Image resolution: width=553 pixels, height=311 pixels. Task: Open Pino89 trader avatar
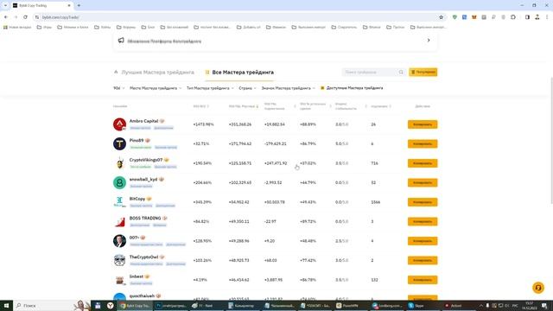pos(119,143)
